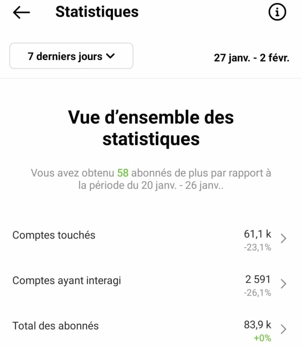This screenshot has height=347, width=302.
Task: Expand the chevron next to 'Comptes touchés'
Action: [284, 239]
